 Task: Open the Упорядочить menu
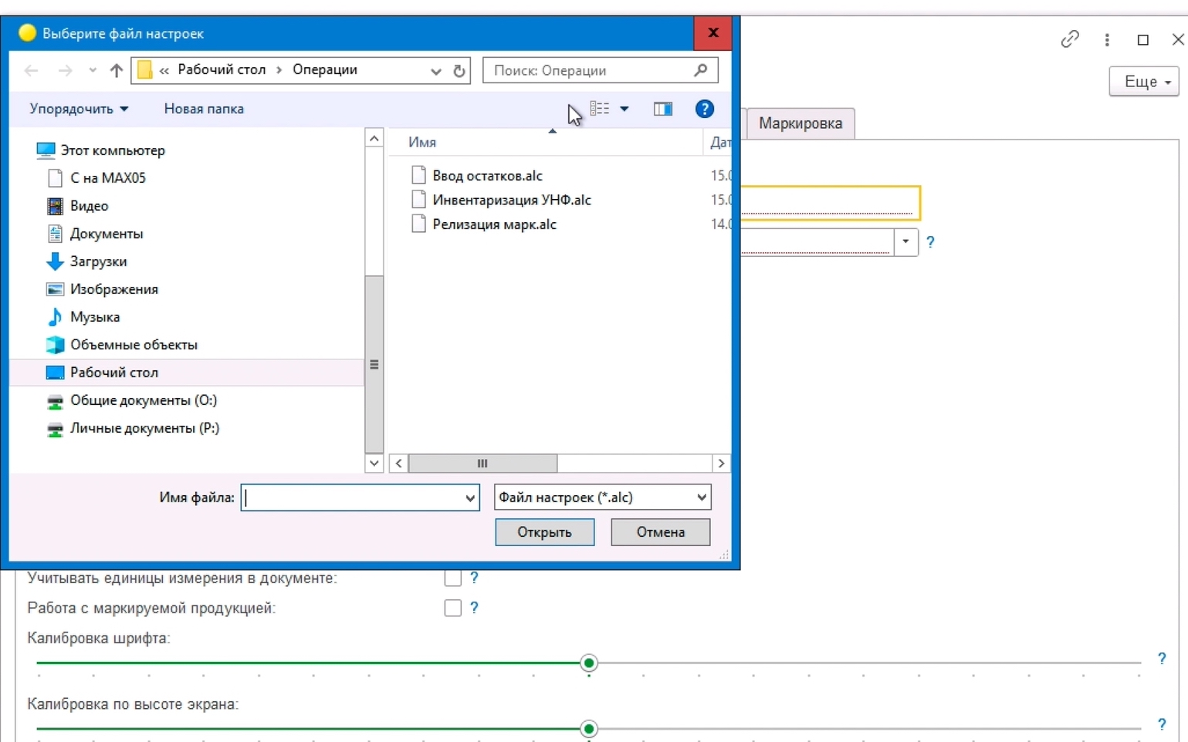click(79, 109)
